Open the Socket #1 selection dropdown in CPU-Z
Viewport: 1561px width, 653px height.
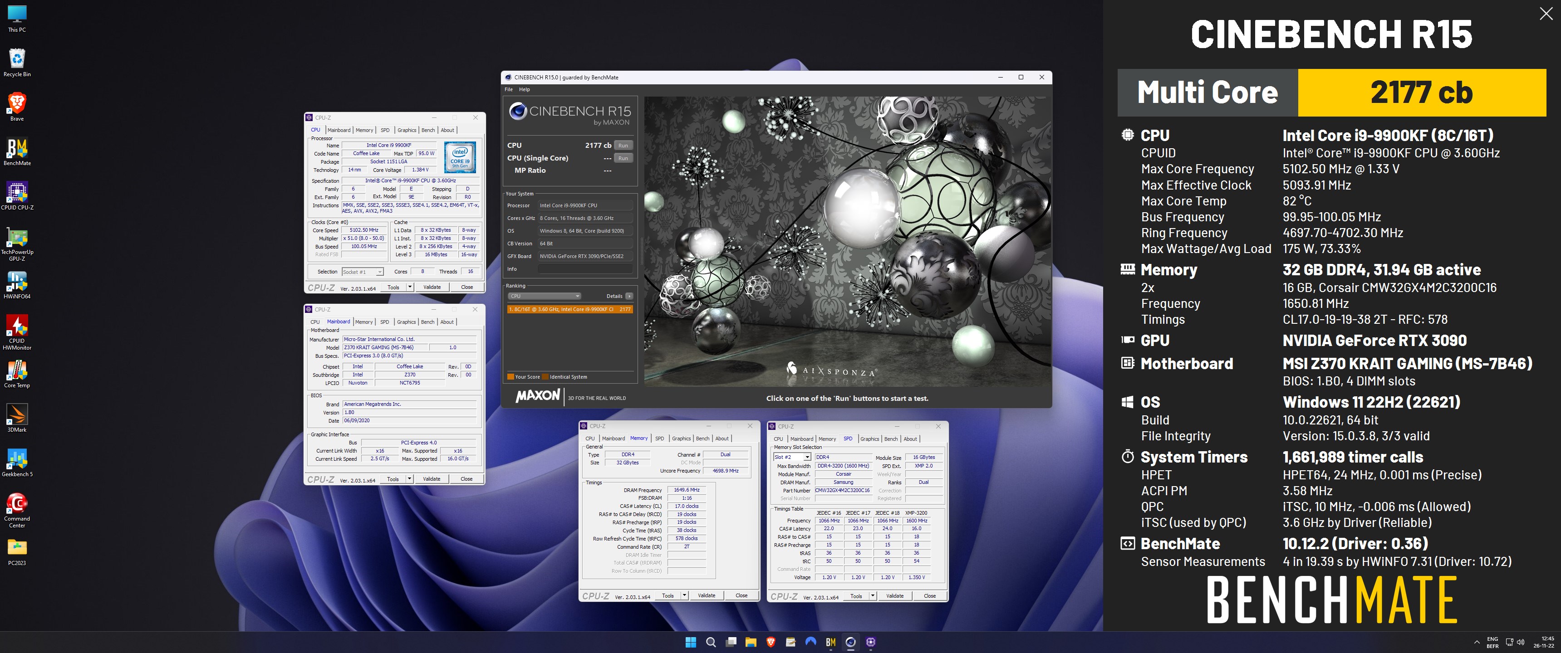(363, 272)
